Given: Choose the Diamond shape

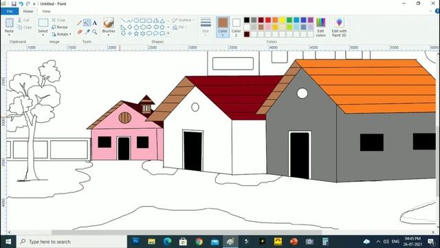Looking at the screenshot, I should click(x=130, y=28).
